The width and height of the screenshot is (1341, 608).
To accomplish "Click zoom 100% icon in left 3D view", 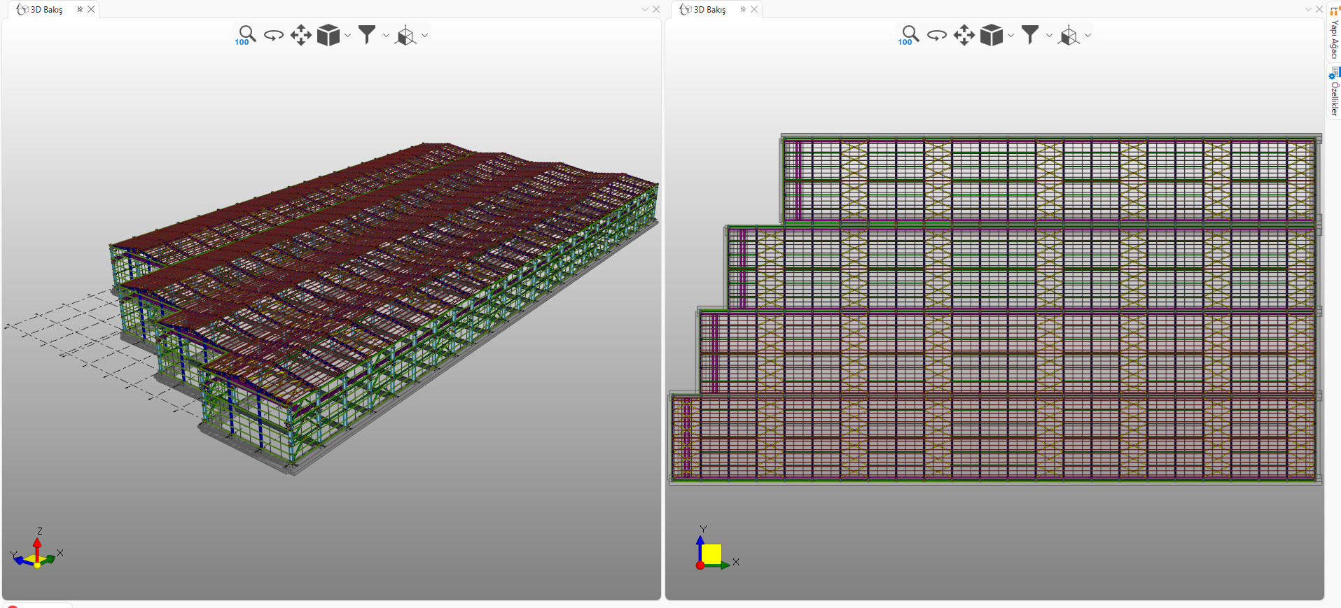I will click(x=246, y=35).
